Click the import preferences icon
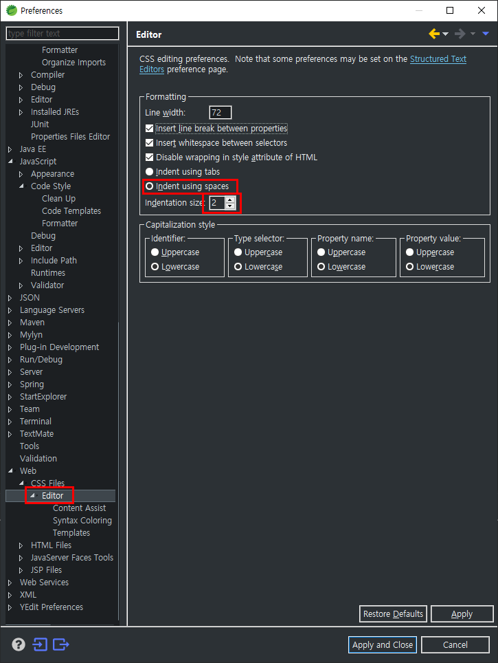This screenshot has width=498, height=663. tap(40, 644)
